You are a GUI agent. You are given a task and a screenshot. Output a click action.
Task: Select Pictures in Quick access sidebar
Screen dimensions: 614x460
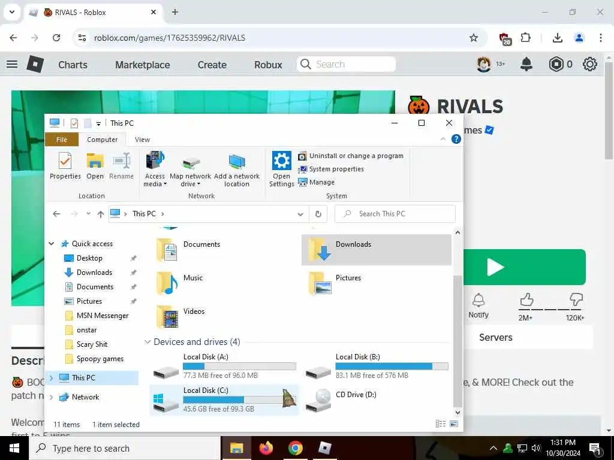(x=89, y=301)
